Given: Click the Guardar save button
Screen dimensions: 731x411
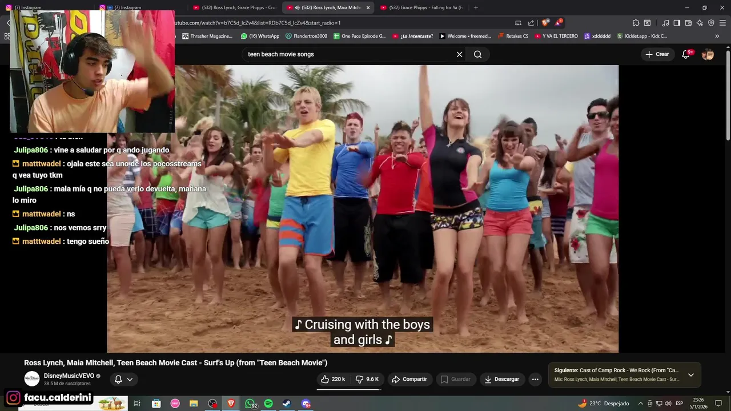Looking at the screenshot, I should click(456, 379).
